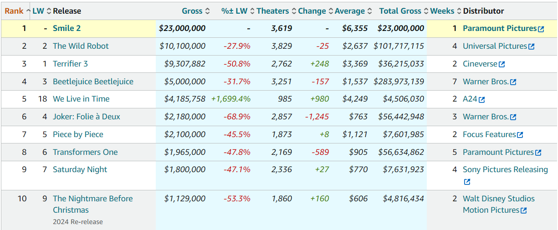Sort by Average column header

click(349, 11)
